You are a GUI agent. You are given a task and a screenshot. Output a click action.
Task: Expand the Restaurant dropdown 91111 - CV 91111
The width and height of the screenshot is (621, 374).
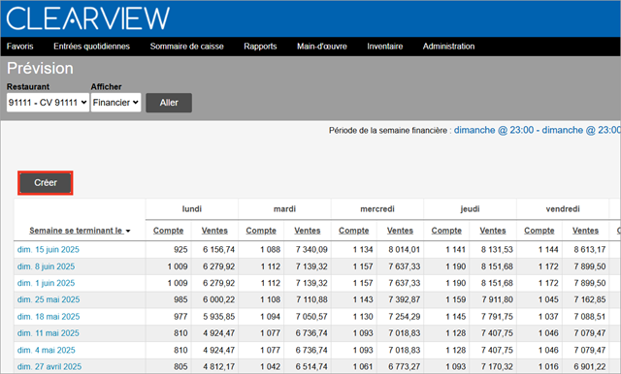(x=48, y=103)
